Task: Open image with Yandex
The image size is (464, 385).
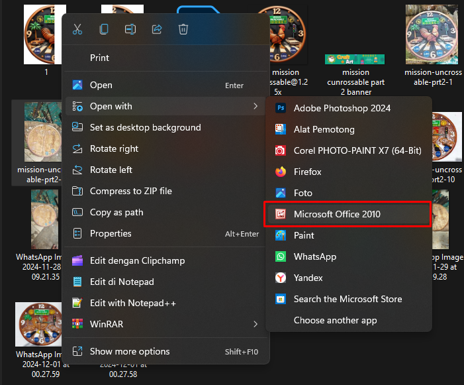Action: pyautogui.click(x=349, y=278)
